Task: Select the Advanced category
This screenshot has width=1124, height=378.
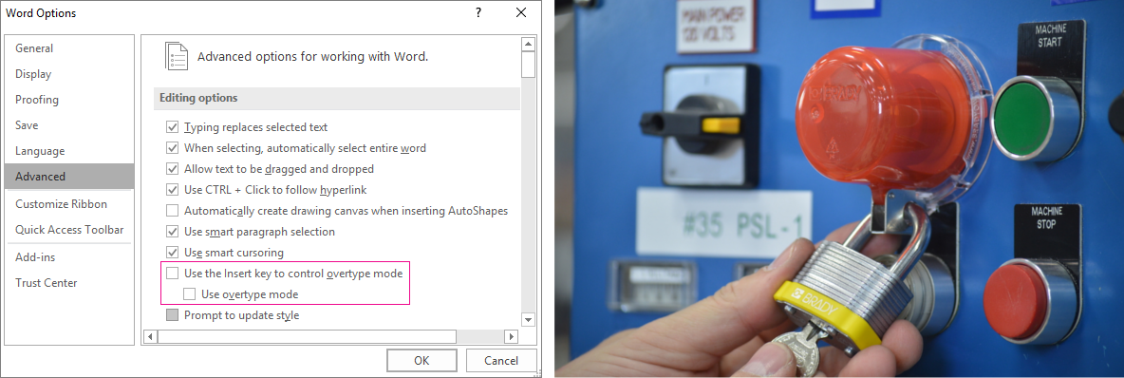Action: pos(68,177)
